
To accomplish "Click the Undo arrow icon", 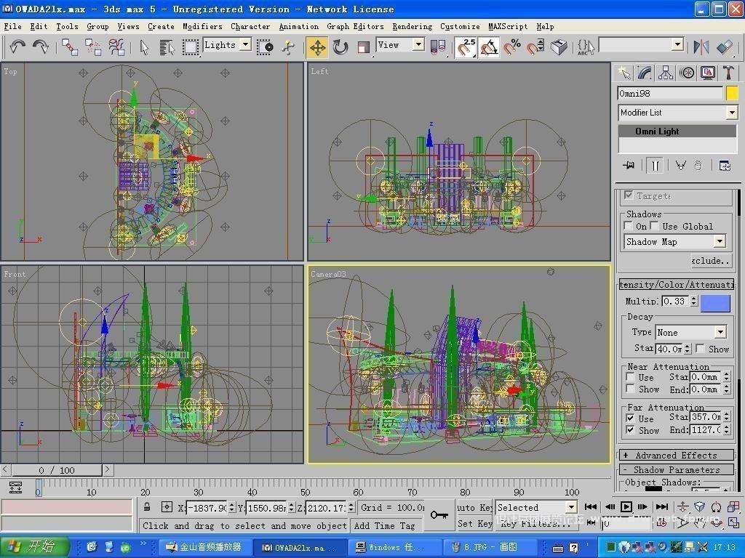I will click(x=17, y=46).
